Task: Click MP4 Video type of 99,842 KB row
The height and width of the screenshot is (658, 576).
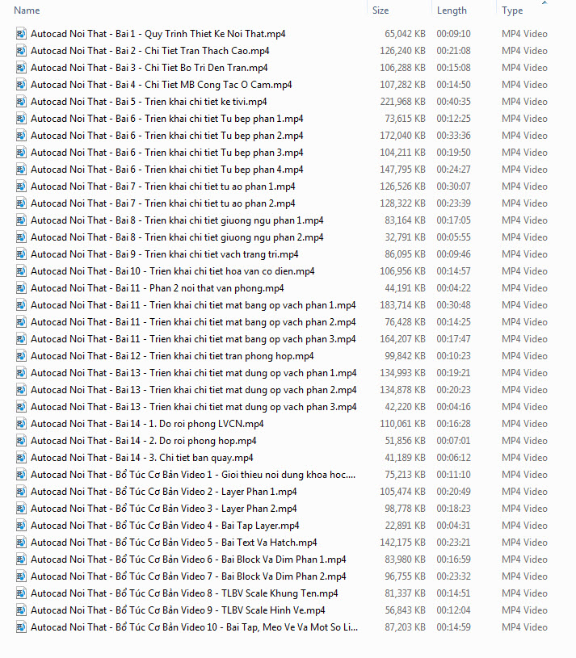Action: [524, 356]
